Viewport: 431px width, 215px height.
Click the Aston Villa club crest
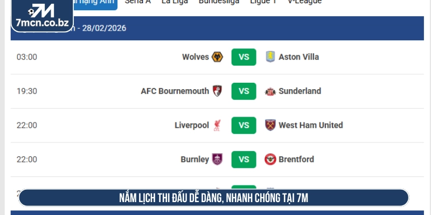click(x=270, y=57)
